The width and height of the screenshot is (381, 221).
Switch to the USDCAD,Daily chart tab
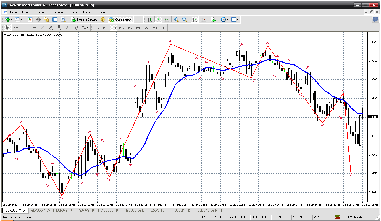(207, 210)
